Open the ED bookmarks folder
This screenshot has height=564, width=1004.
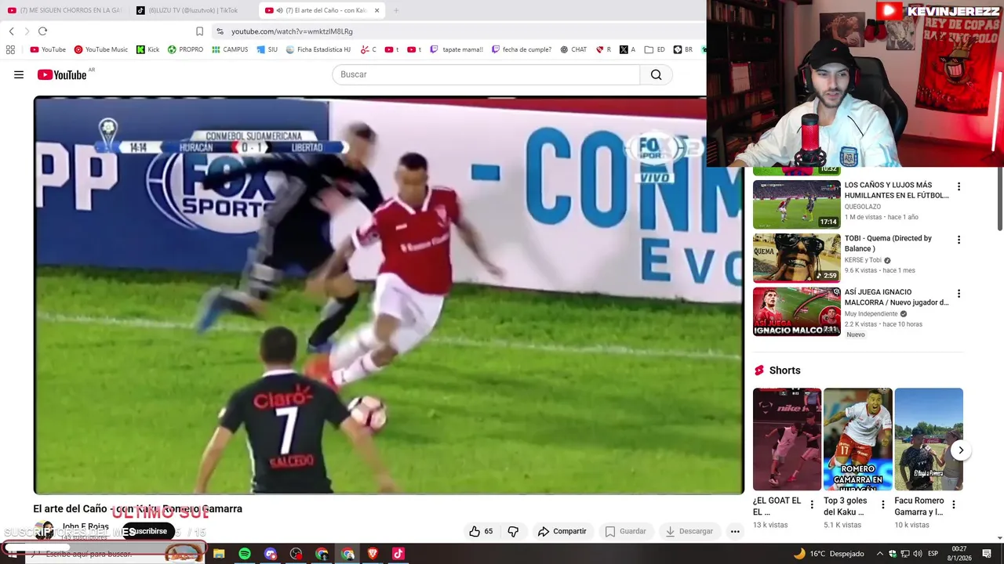click(x=655, y=49)
